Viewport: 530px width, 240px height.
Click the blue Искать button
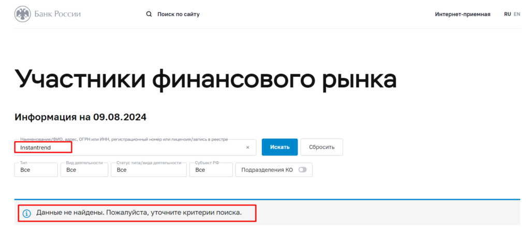[x=279, y=147]
